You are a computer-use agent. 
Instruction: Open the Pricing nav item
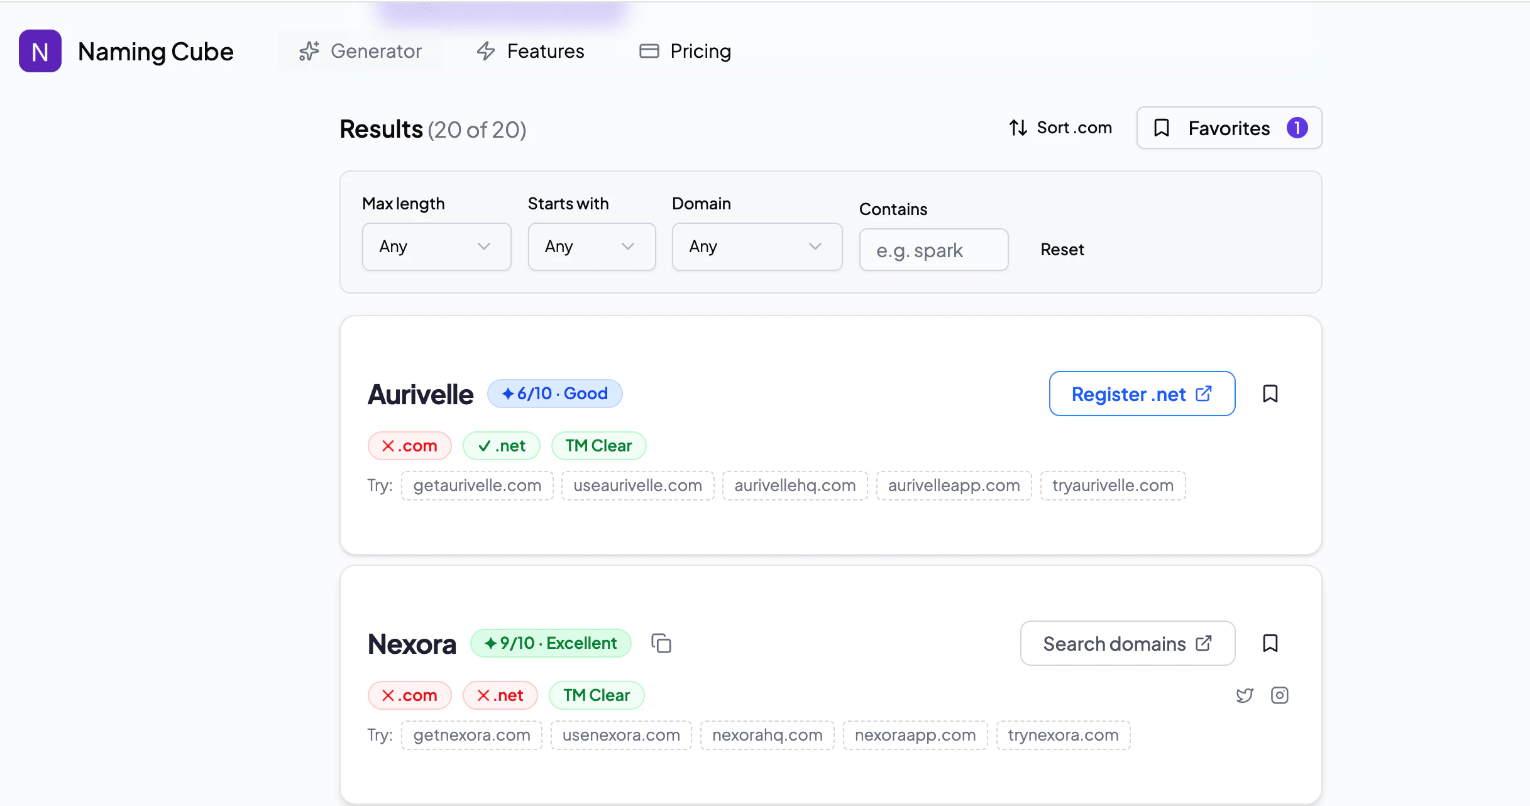[685, 51]
